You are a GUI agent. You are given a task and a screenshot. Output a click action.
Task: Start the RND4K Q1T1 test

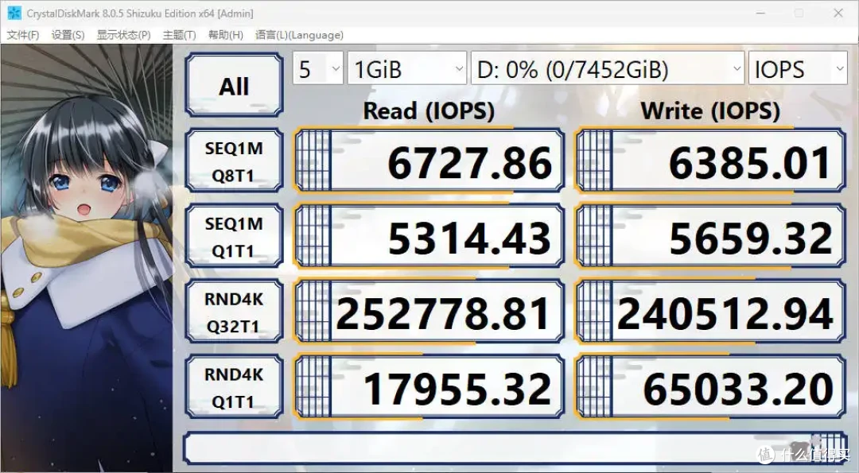pyautogui.click(x=235, y=387)
